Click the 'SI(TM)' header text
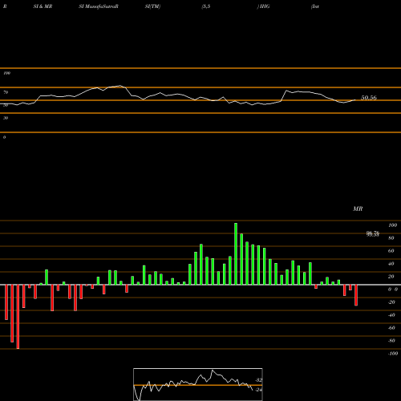Screen dimensions: 401x401 pos(152,6)
